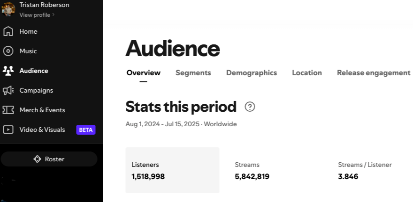The height and width of the screenshot is (202, 413).
Task: Open the Location tab
Action: point(307,73)
